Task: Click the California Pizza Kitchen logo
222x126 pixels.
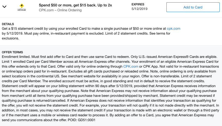Action: [x=22, y=7]
